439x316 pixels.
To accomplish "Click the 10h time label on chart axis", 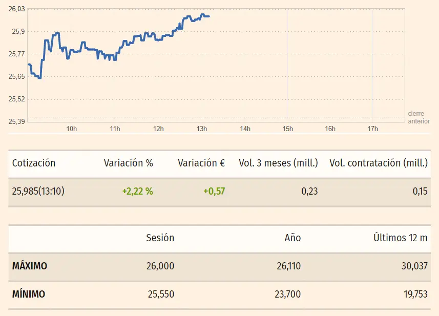I will (x=71, y=129).
